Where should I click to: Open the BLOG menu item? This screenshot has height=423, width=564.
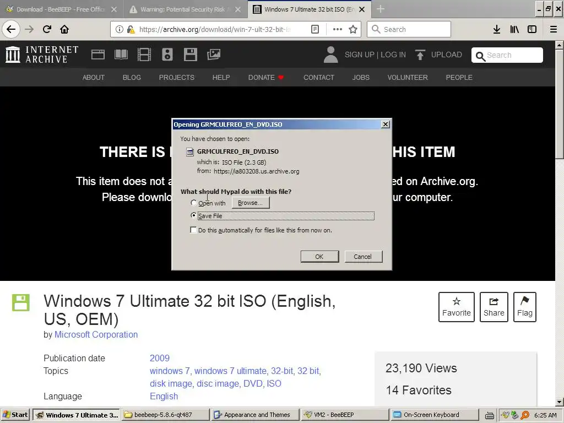pos(132,77)
